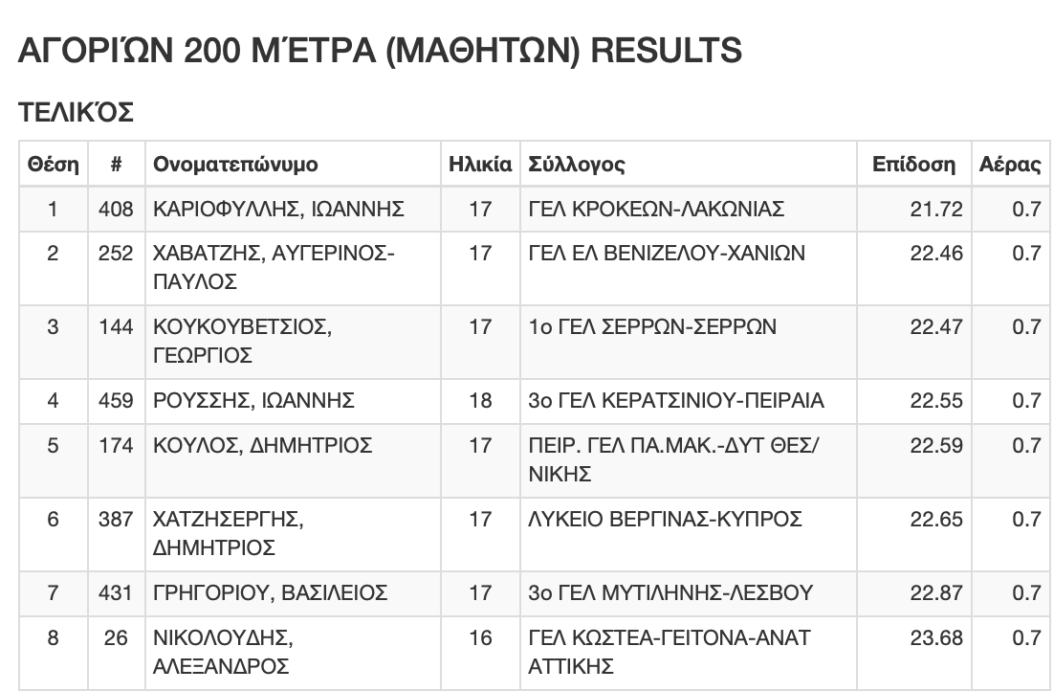Click the Ονοματεπώνυμο column header
This screenshot has height=691, width=1054.
click(x=235, y=165)
